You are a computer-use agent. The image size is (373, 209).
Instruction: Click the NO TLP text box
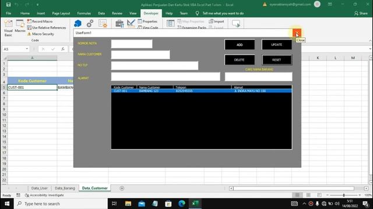(154, 66)
